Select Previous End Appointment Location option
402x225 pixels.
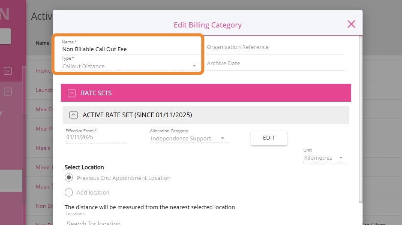tap(69, 178)
